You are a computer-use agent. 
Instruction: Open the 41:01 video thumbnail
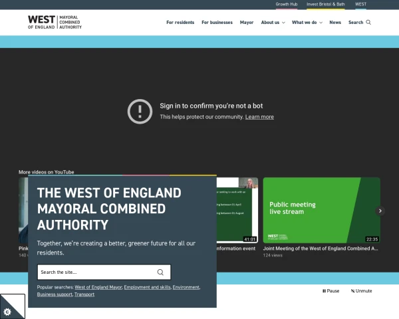(237, 210)
